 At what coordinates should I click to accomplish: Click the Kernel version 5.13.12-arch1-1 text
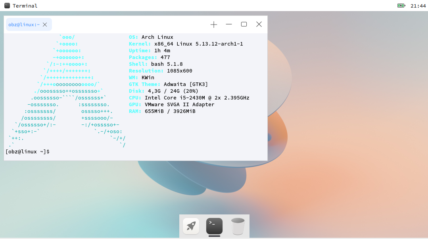(219, 44)
